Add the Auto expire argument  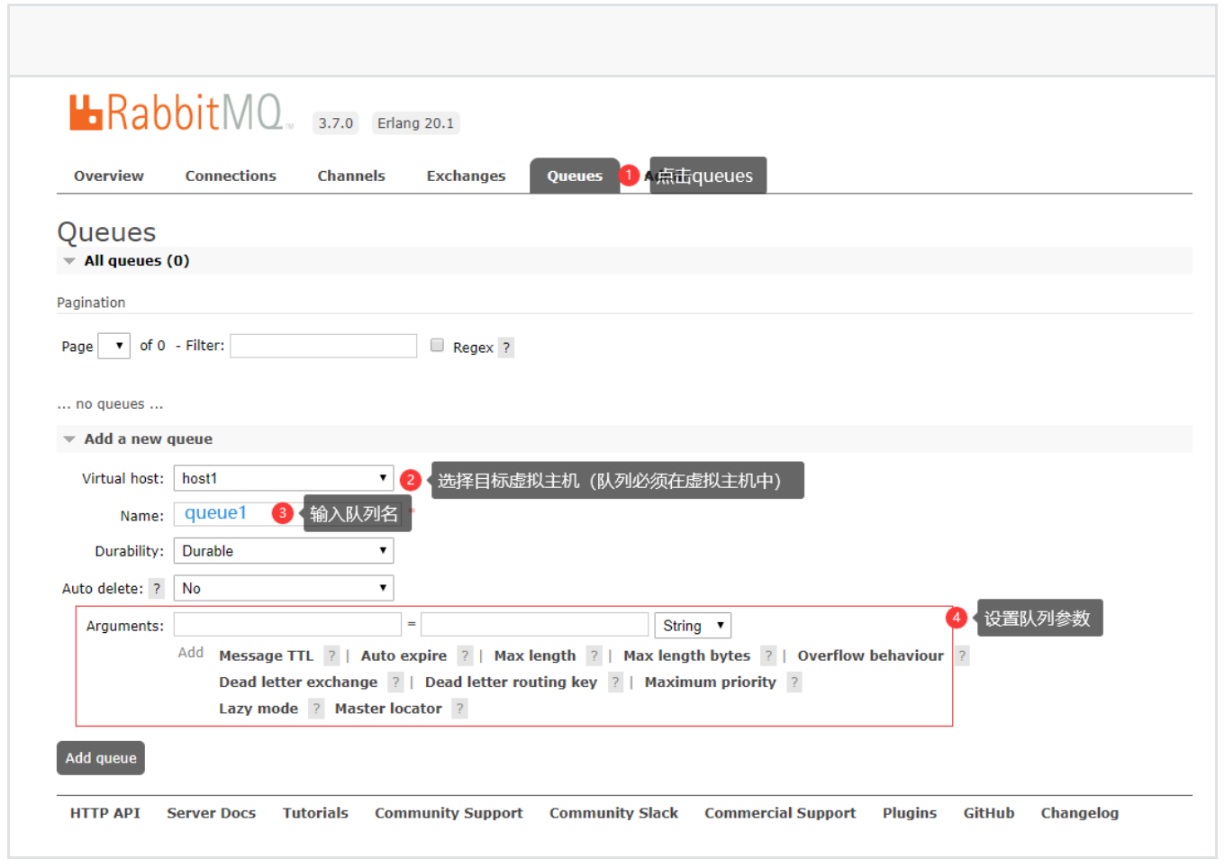[404, 656]
